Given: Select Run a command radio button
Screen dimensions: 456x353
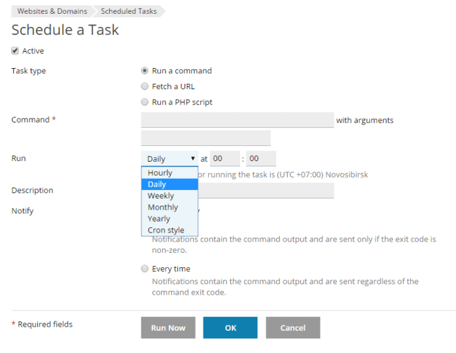Looking at the screenshot, I should point(145,71).
